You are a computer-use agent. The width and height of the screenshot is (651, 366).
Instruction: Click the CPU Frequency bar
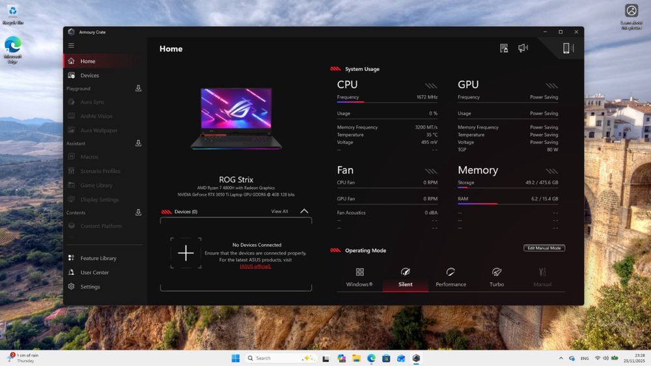point(387,102)
